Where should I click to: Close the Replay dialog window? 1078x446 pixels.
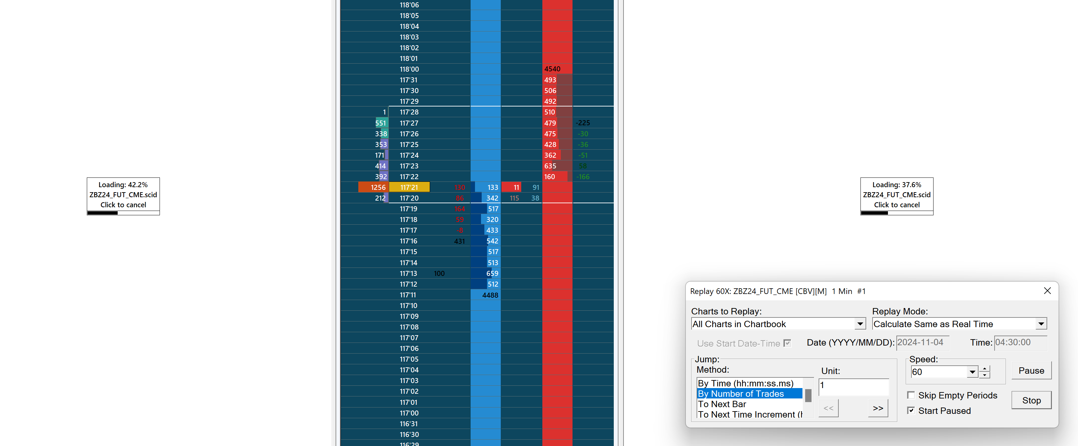point(1047,291)
